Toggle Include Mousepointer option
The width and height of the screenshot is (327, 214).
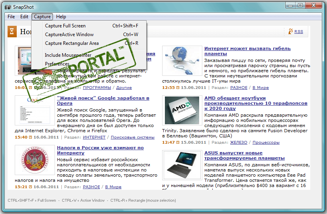point(89,55)
